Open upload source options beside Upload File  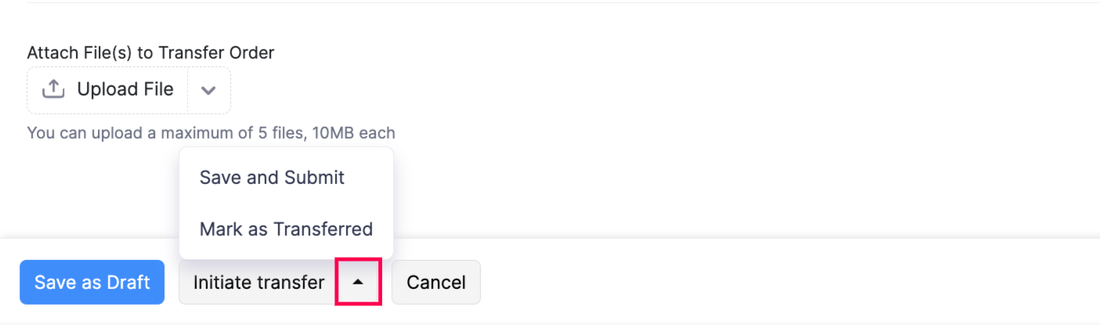coord(208,90)
